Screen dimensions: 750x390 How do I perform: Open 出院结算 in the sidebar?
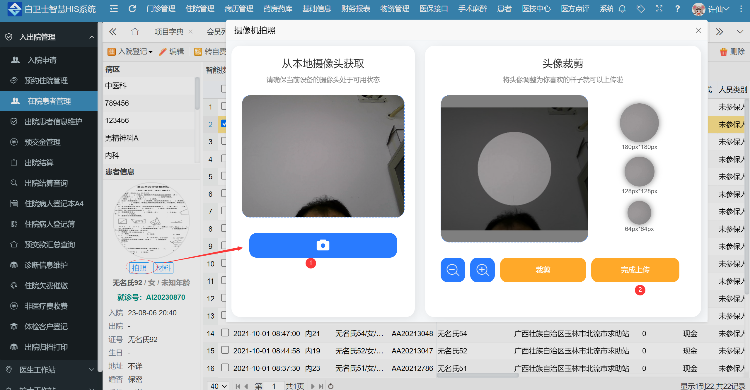click(49, 163)
